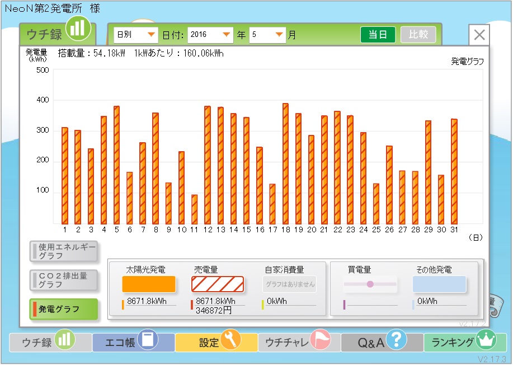
Task: Click the notebook icon on エコ帳
Action: (x=148, y=339)
